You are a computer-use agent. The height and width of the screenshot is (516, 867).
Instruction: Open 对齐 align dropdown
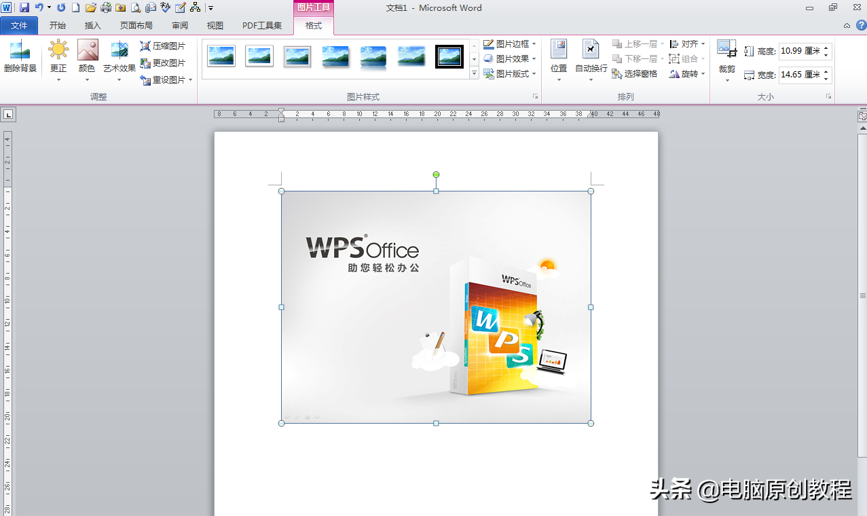(687, 44)
